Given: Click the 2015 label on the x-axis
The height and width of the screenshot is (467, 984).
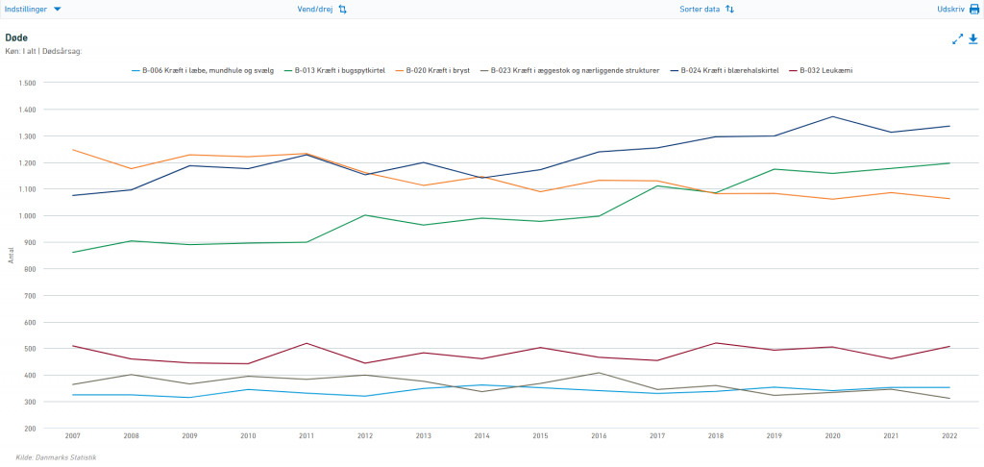Looking at the screenshot, I should coord(541,435).
